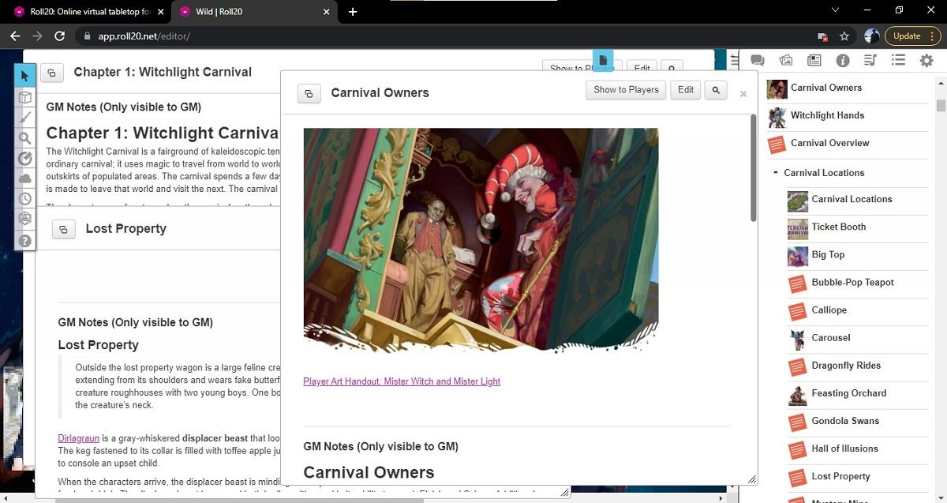Collapse the Carnival Locations folder

[774, 172]
